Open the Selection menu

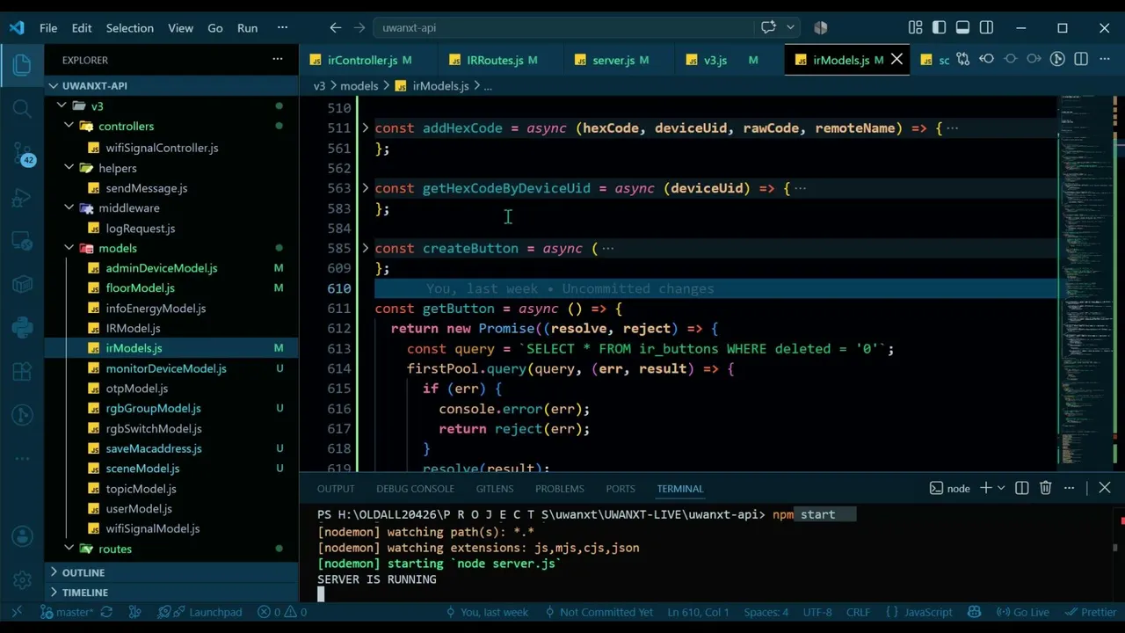point(129,27)
